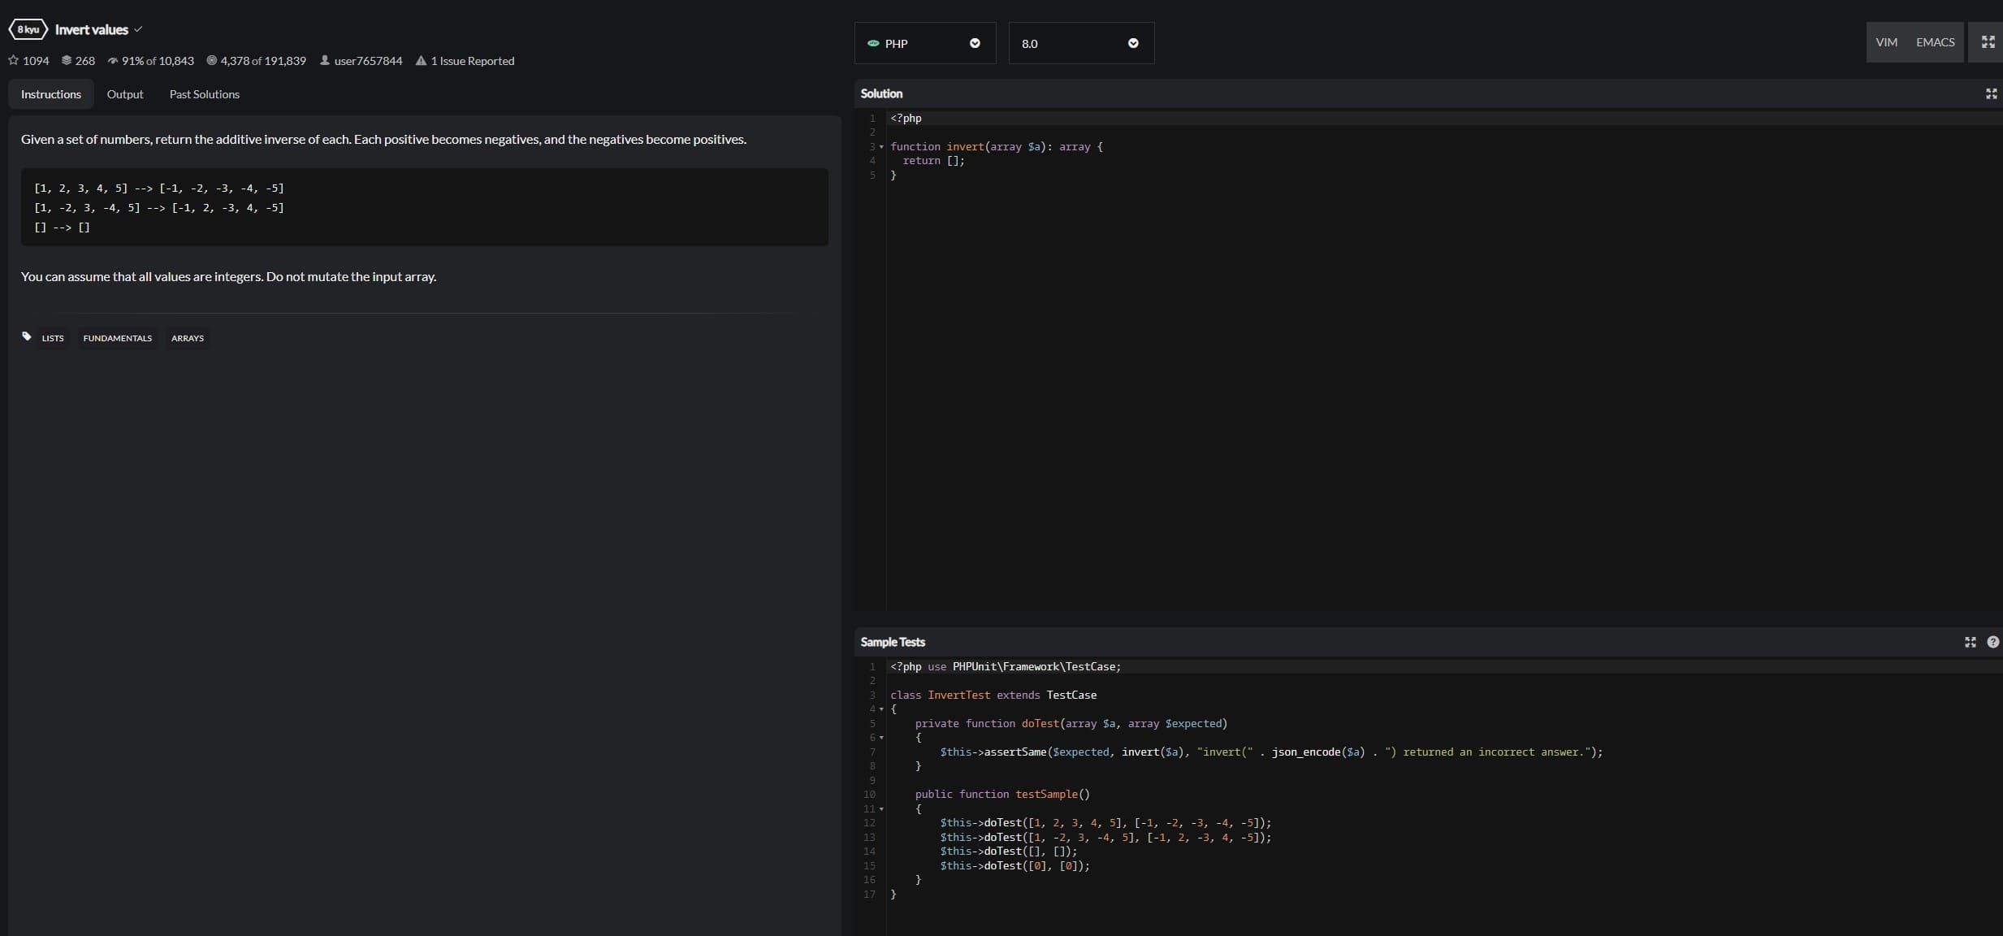2003x936 pixels.
Task: Open the 8.0 version selector dropdown
Action: click(1131, 43)
